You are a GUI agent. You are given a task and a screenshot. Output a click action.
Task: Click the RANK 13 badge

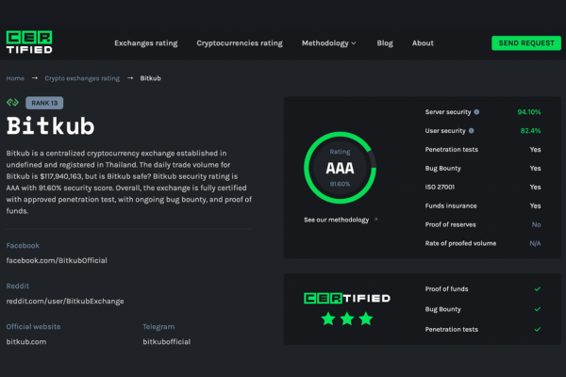tap(44, 103)
